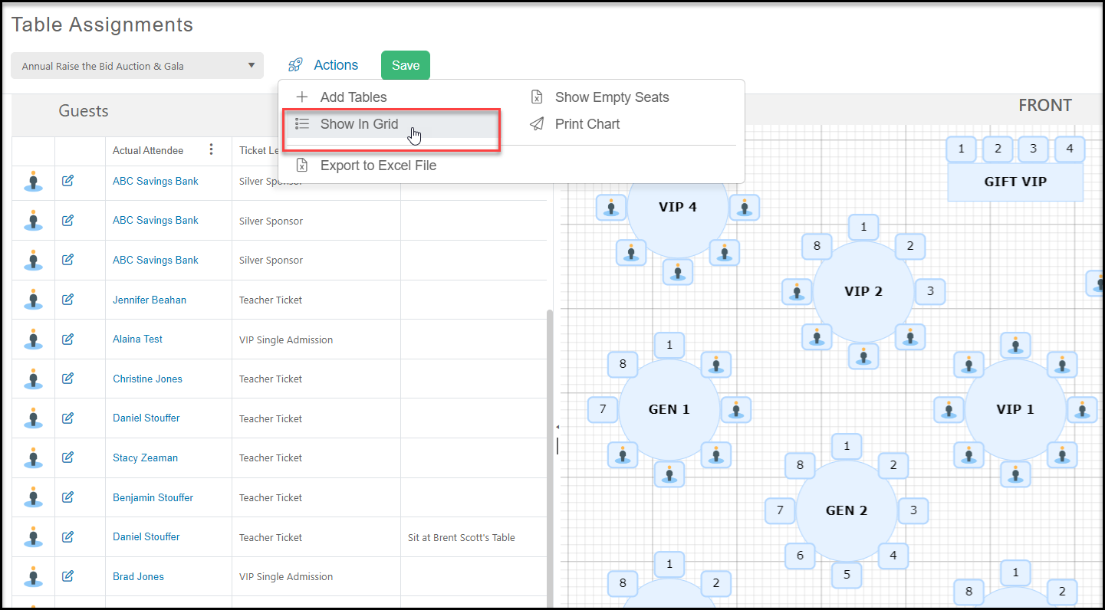Select the VIP 1 round table
The image size is (1105, 610).
[x=1015, y=409]
